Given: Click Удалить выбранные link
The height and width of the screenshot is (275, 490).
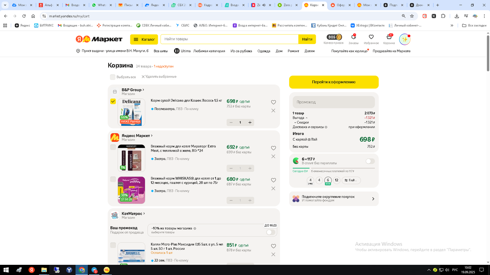Looking at the screenshot, I should tap(159, 77).
